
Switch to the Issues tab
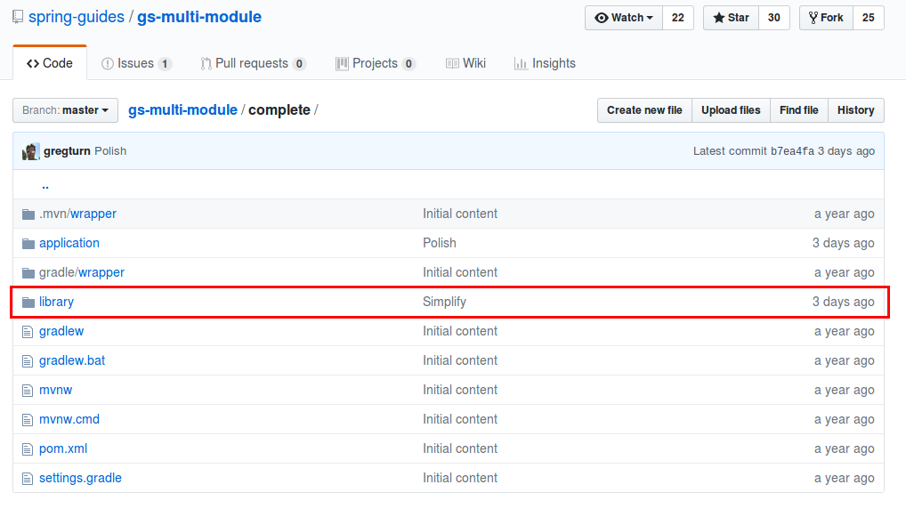[x=135, y=63]
